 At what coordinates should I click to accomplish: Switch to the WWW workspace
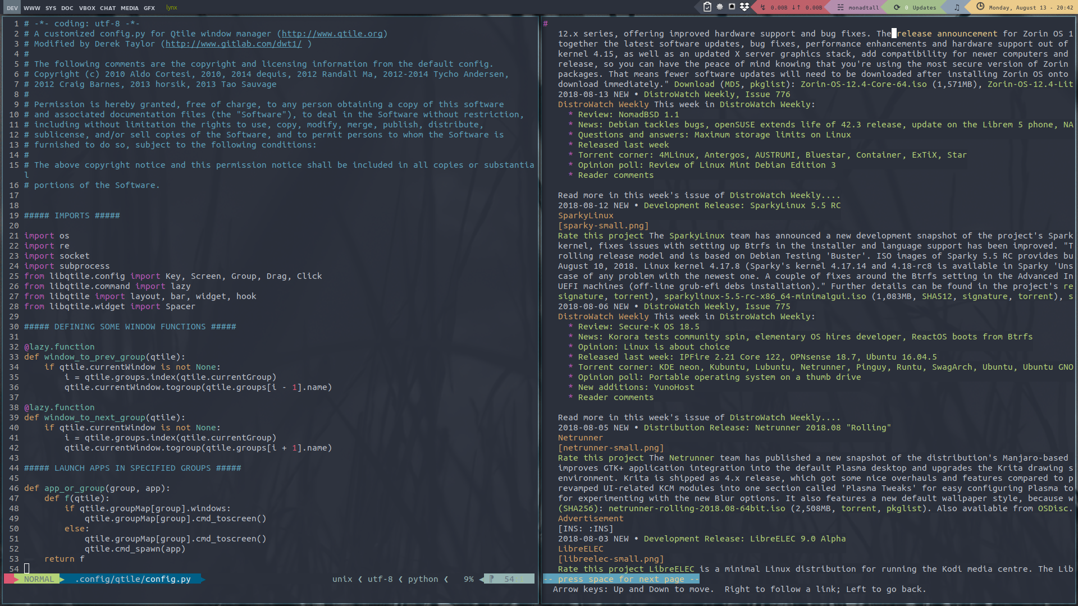click(32, 8)
